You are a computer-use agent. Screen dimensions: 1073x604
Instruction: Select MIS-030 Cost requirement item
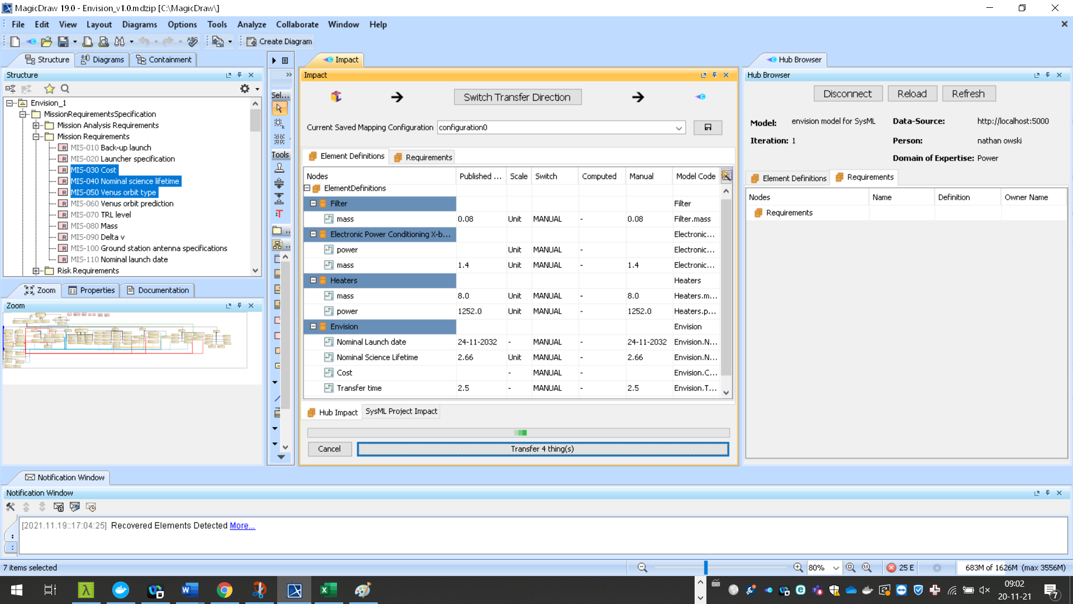tap(93, 169)
